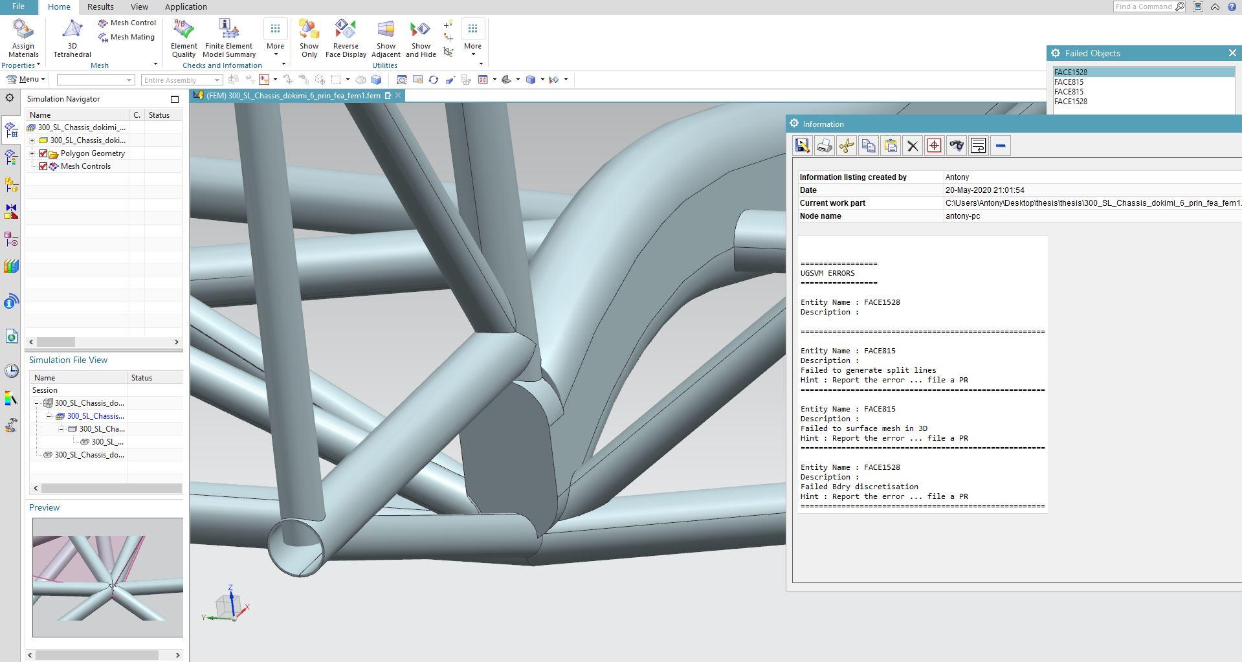Image resolution: width=1242 pixels, height=662 pixels.
Task: Open Mesh Control command
Action: click(x=127, y=23)
